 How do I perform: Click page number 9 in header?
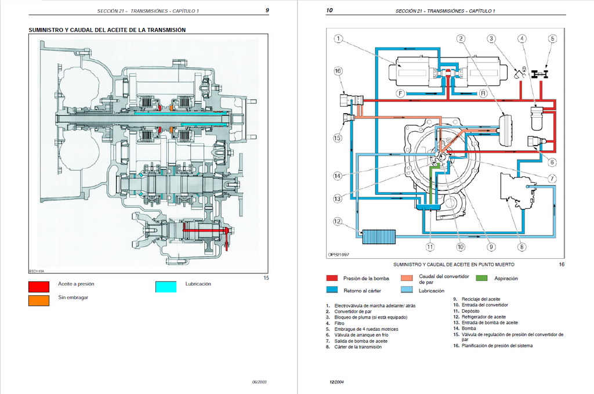pos(267,10)
